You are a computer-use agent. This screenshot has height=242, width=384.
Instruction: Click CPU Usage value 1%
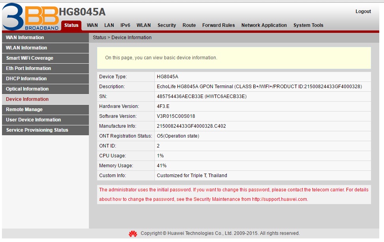click(x=160, y=156)
